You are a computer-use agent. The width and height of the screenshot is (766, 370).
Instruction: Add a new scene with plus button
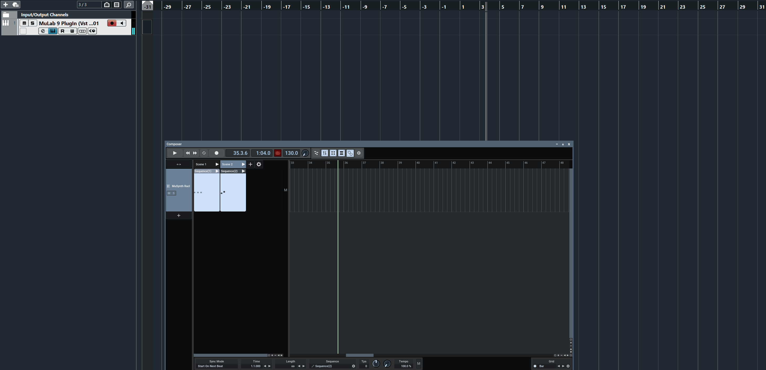pos(250,164)
